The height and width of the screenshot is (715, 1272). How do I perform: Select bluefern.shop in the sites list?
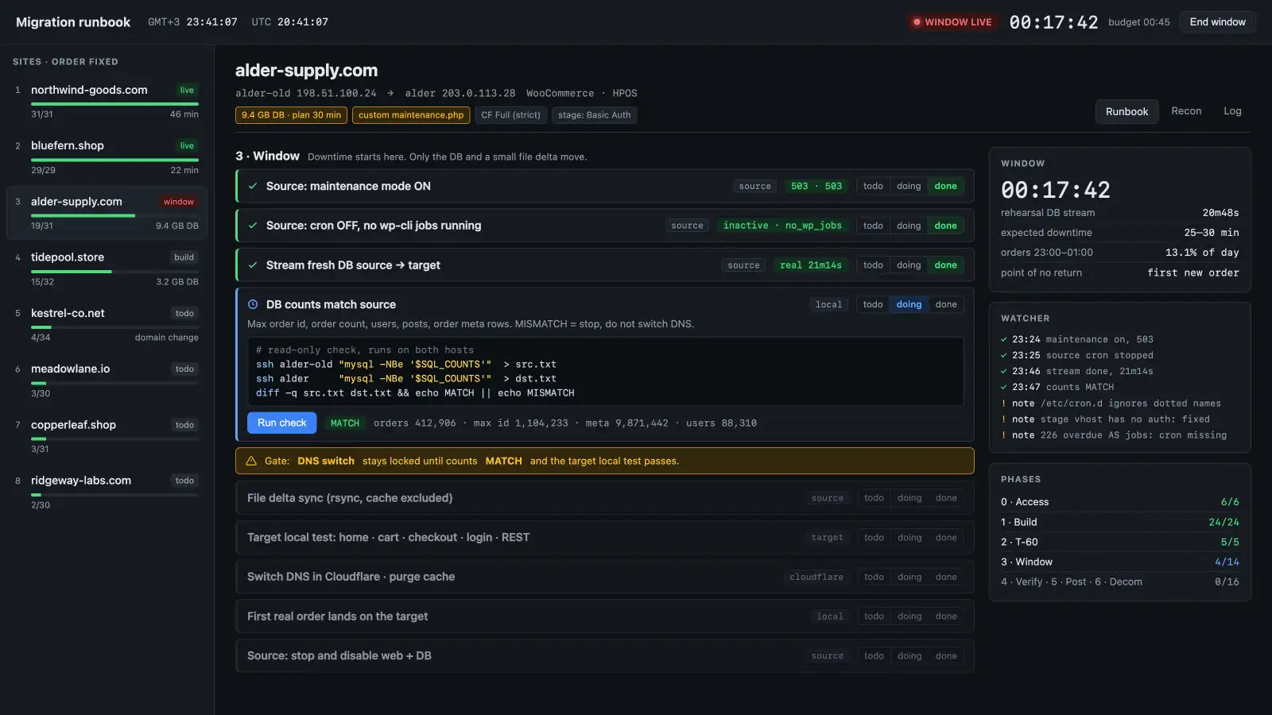click(x=107, y=157)
